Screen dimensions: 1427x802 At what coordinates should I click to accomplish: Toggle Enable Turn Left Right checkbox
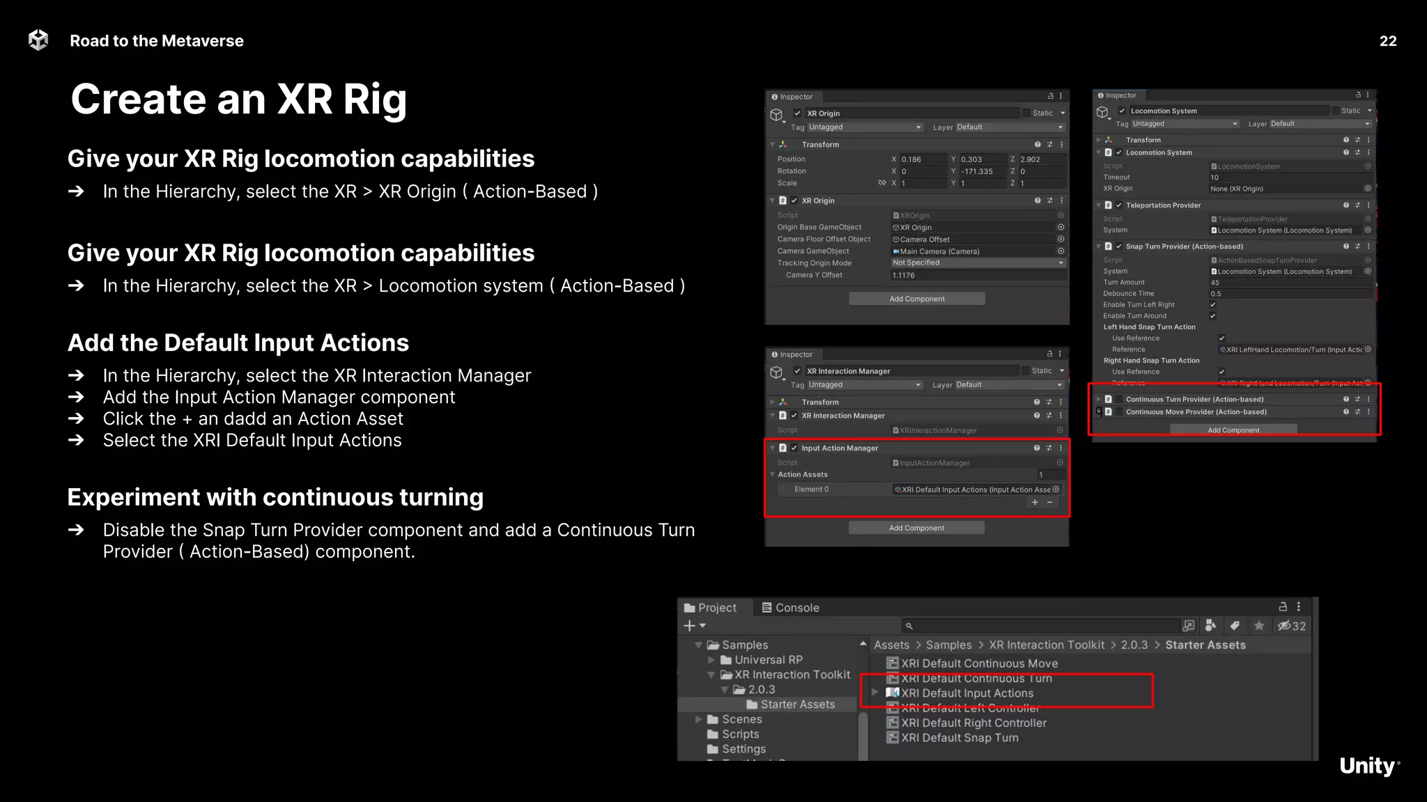(x=1213, y=305)
